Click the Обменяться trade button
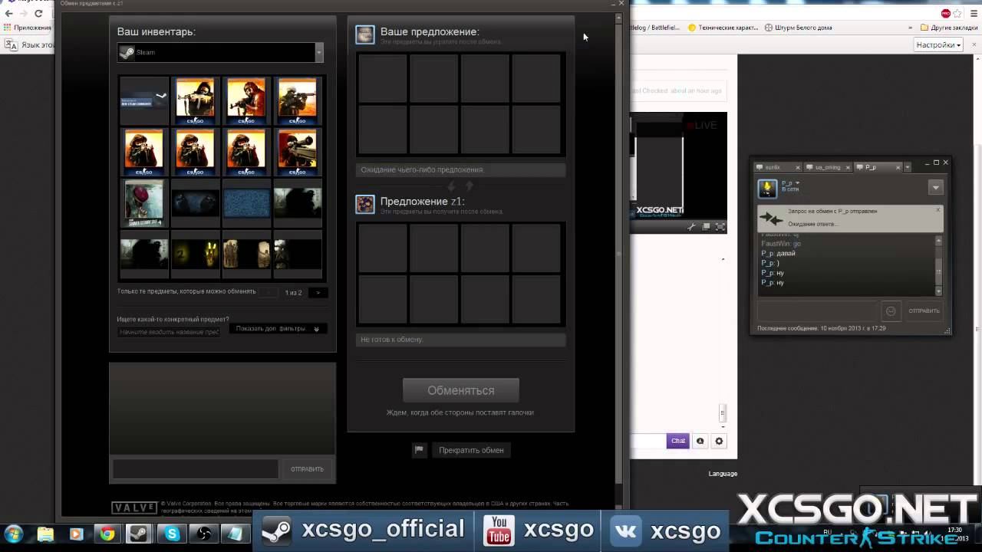The image size is (982, 552). 460,390
